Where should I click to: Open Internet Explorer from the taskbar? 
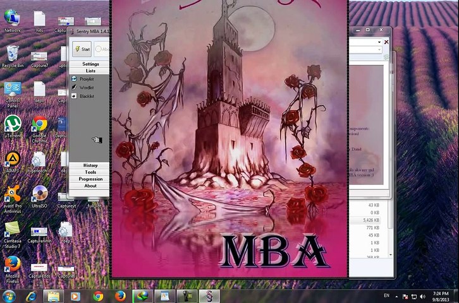tap(32, 296)
